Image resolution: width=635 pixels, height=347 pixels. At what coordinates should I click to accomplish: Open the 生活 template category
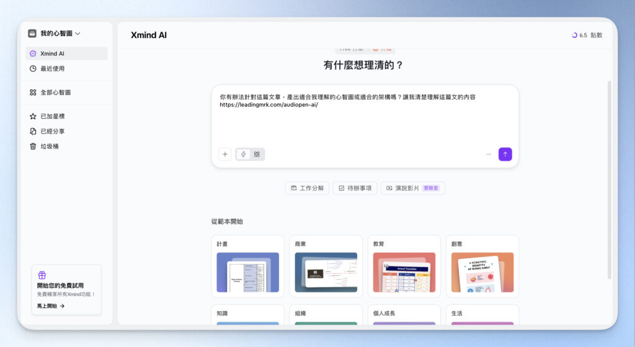click(x=482, y=315)
